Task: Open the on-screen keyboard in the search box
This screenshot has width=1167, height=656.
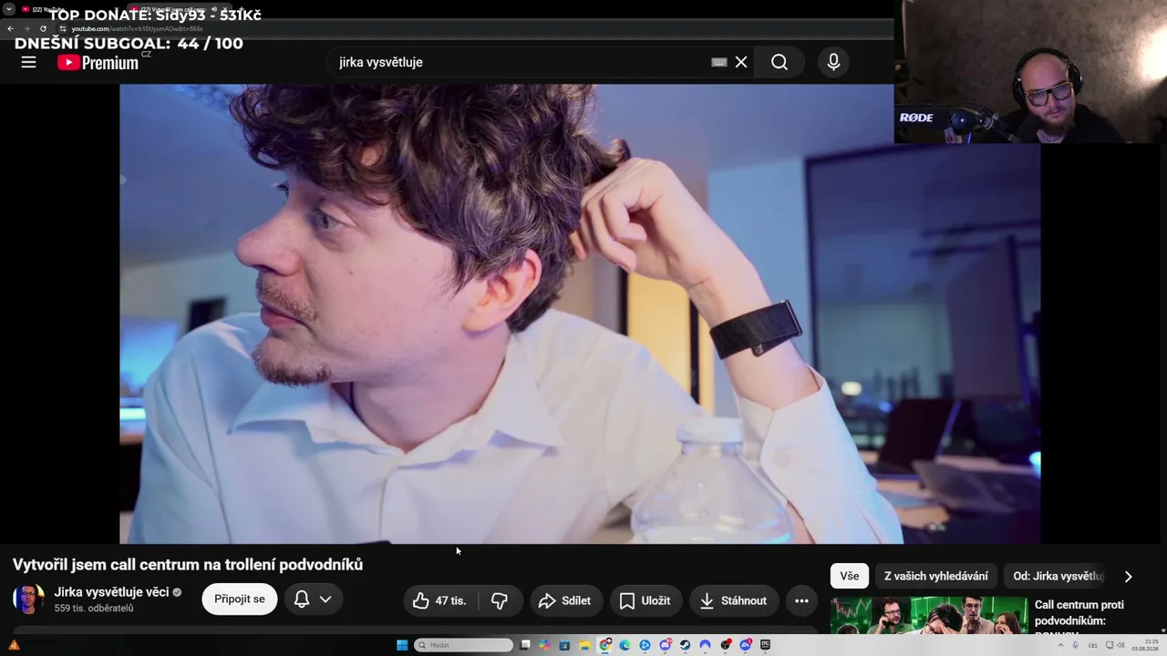Action: (719, 62)
